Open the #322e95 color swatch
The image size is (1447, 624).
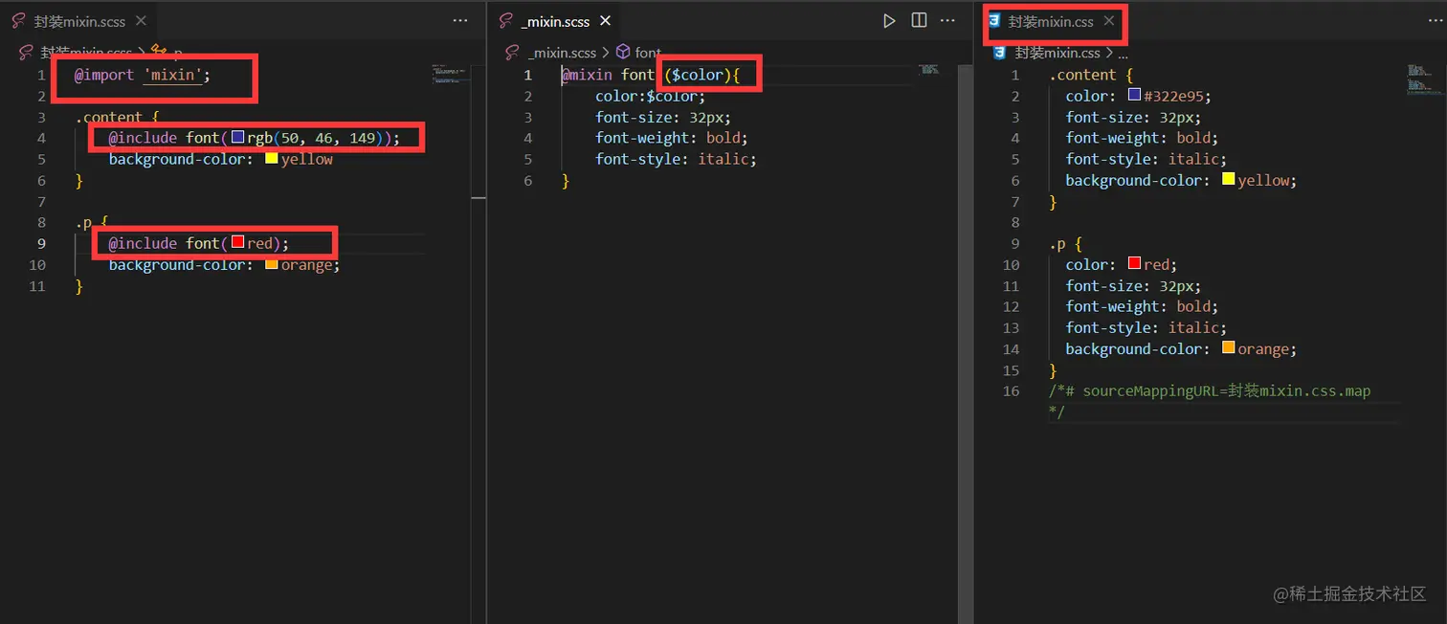tap(1134, 96)
